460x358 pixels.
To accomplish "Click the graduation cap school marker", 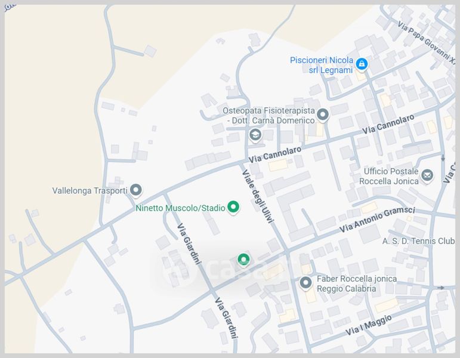I will (255, 135).
